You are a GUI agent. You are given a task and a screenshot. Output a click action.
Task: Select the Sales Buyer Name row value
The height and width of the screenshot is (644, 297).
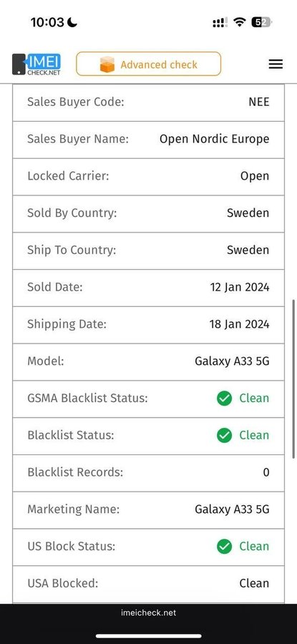coord(215,139)
